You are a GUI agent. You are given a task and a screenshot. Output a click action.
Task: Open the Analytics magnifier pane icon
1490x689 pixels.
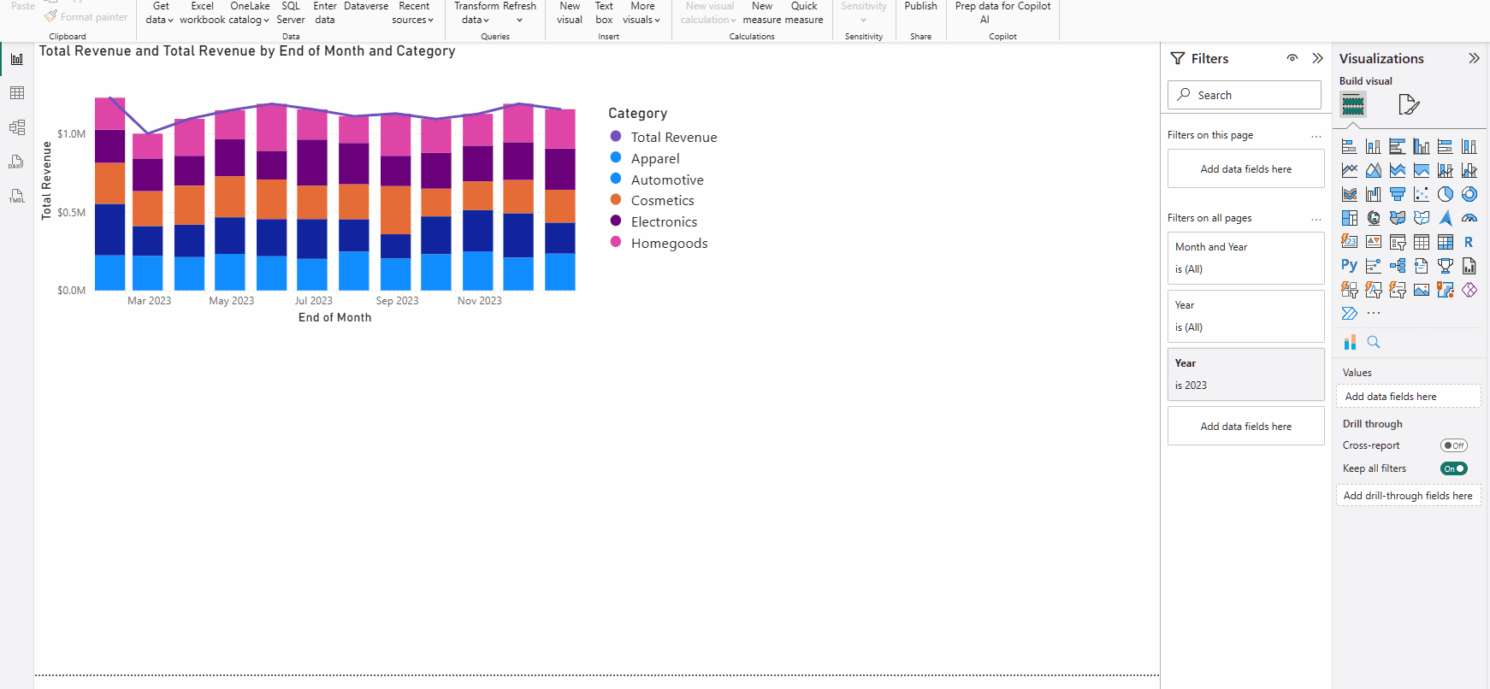tap(1374, 342)
